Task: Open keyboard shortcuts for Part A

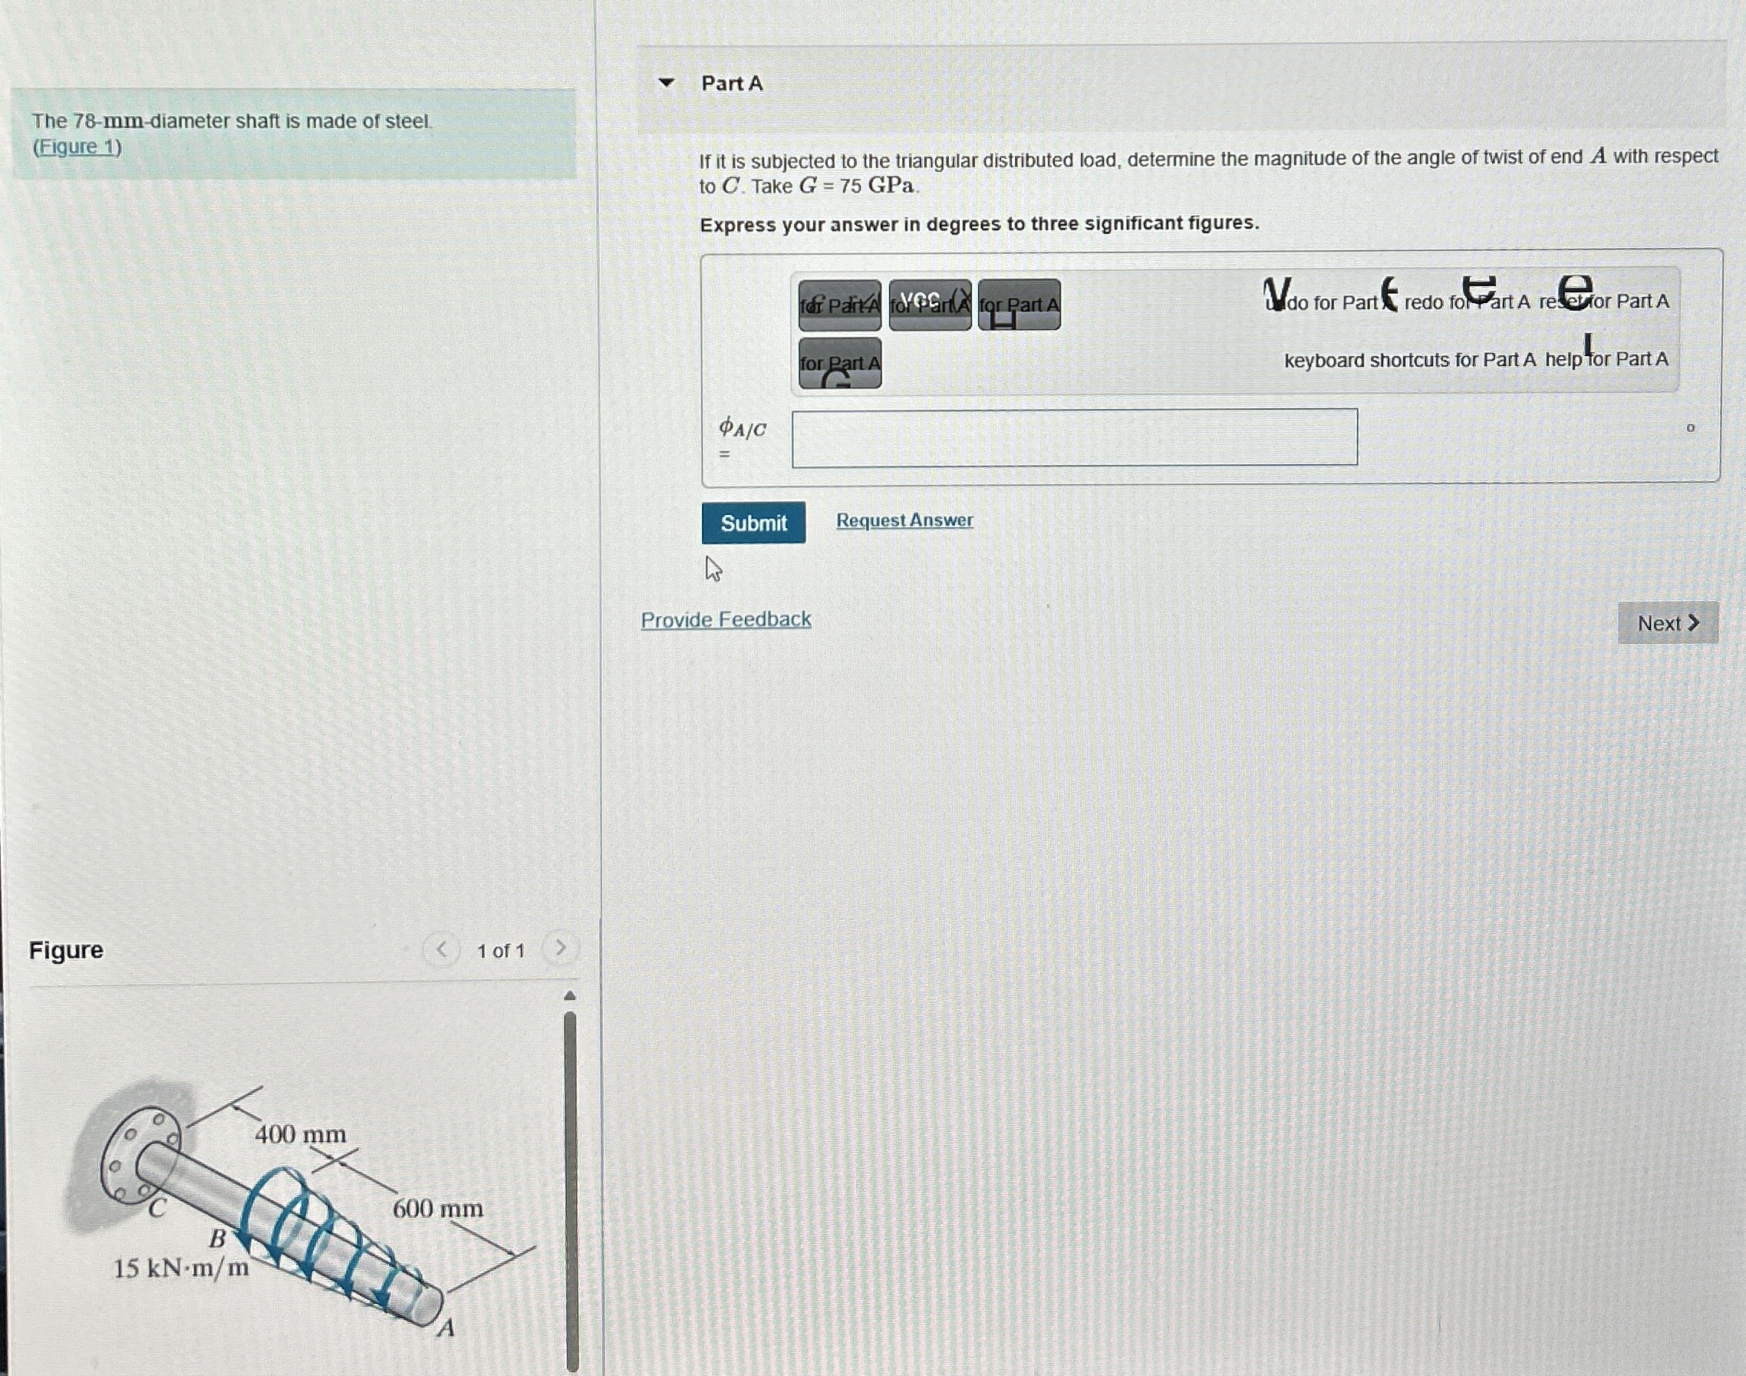Action: (x=1409, y=360)
